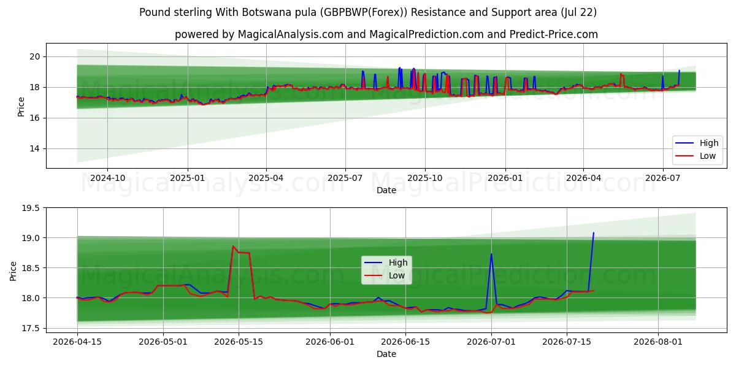Click the red peak near 2026-05-15
The height and width of the screenshot is (368, 736).
pos(233,246)
